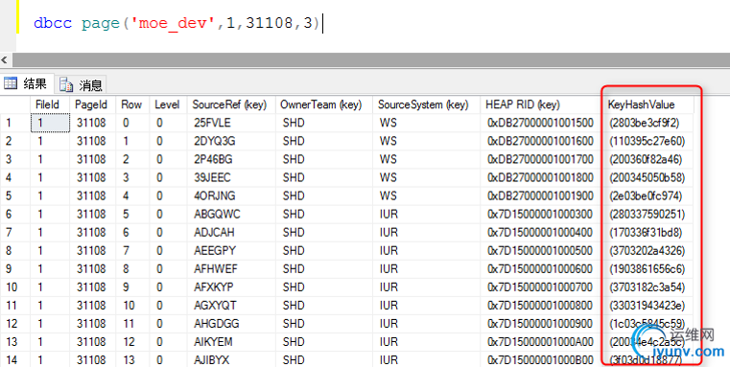Select row header number 1
Screen dimensions: 730x367
[x=15, y=123]
